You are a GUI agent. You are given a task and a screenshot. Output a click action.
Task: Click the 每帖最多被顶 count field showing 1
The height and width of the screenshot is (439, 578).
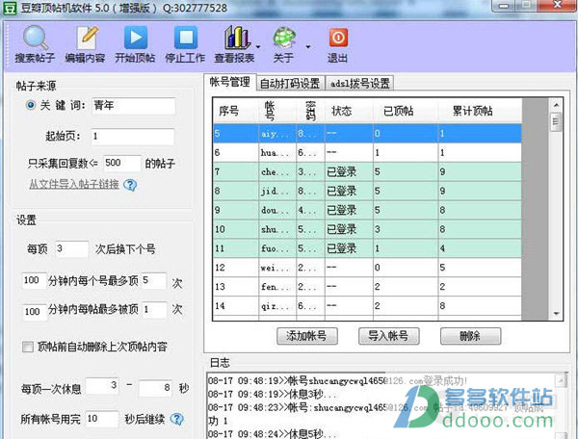(x=154, y=310)
